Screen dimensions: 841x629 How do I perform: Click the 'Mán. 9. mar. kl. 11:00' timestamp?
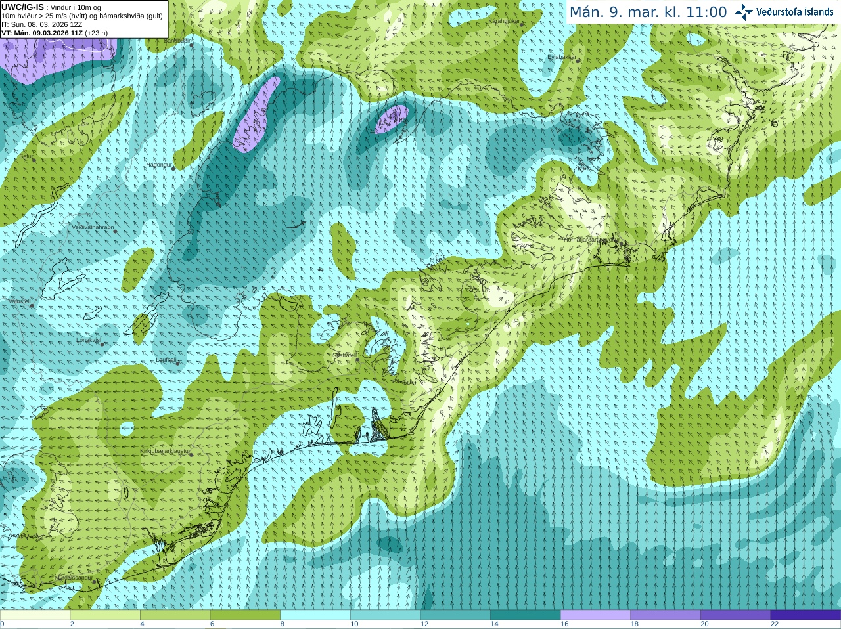[648, 12]
